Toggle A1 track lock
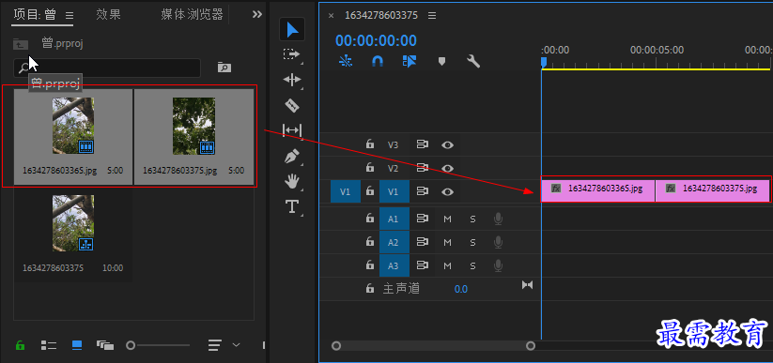 click(369, 219)
